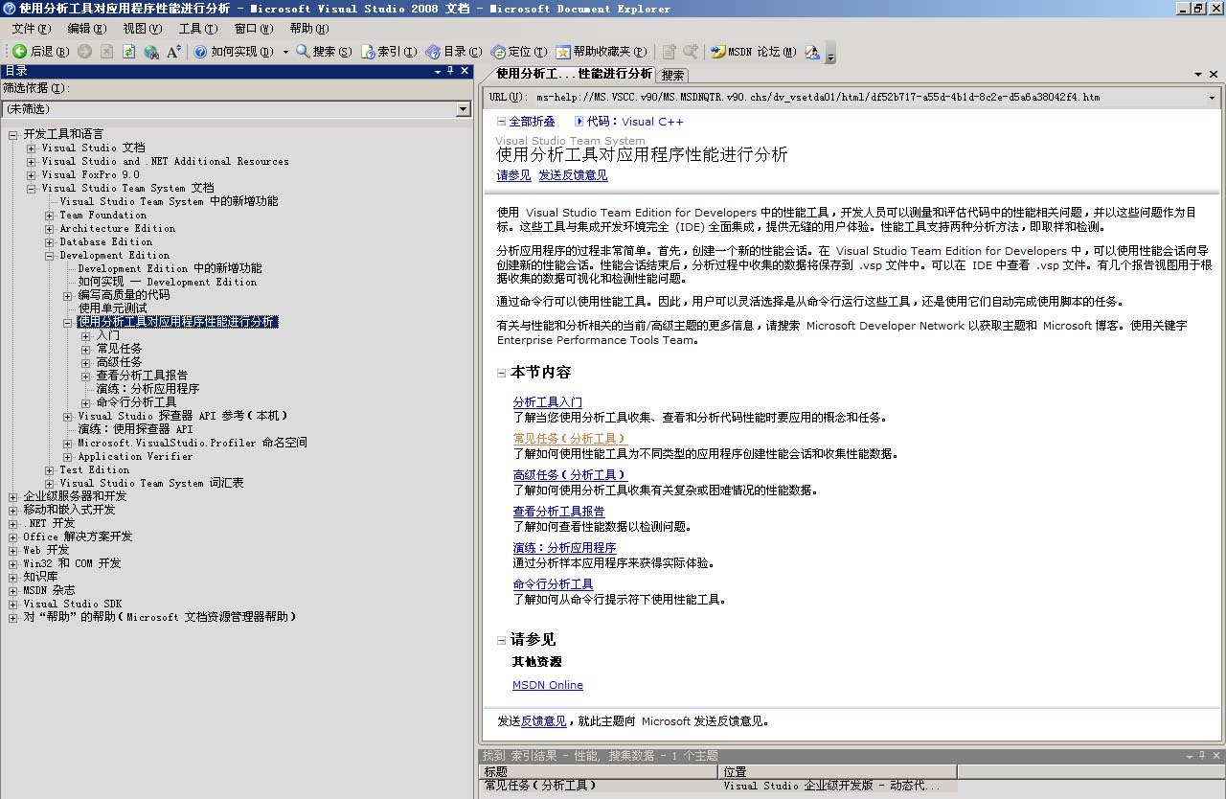This screenshot has height=799, width=1226.
Task: Expand the Team Foundation tree node
Action: tap(50, 216)
